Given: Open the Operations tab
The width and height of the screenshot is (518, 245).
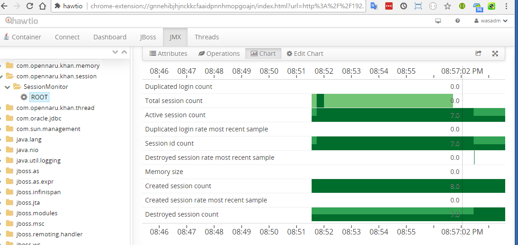Looking at the screenshot, I should click(219, 54).
